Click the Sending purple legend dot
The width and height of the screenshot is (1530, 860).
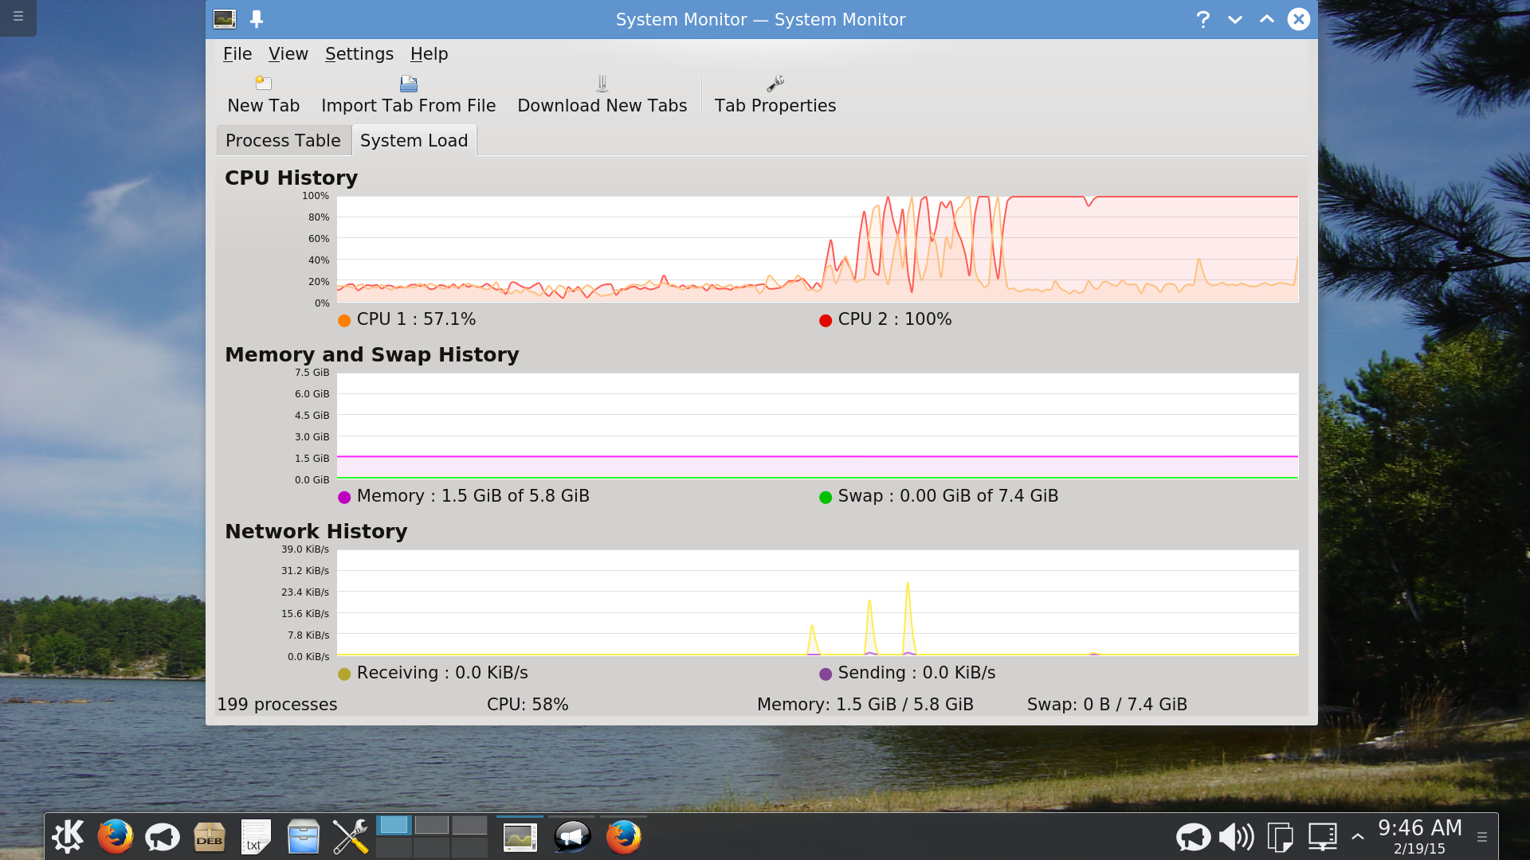coord(826,674)
